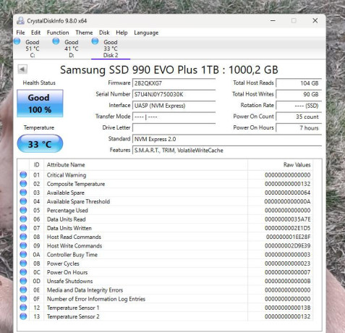Click the Interface field UASP (NVM Express)
The height and width of the screenshot is (333, 345).
click(174, 106)
